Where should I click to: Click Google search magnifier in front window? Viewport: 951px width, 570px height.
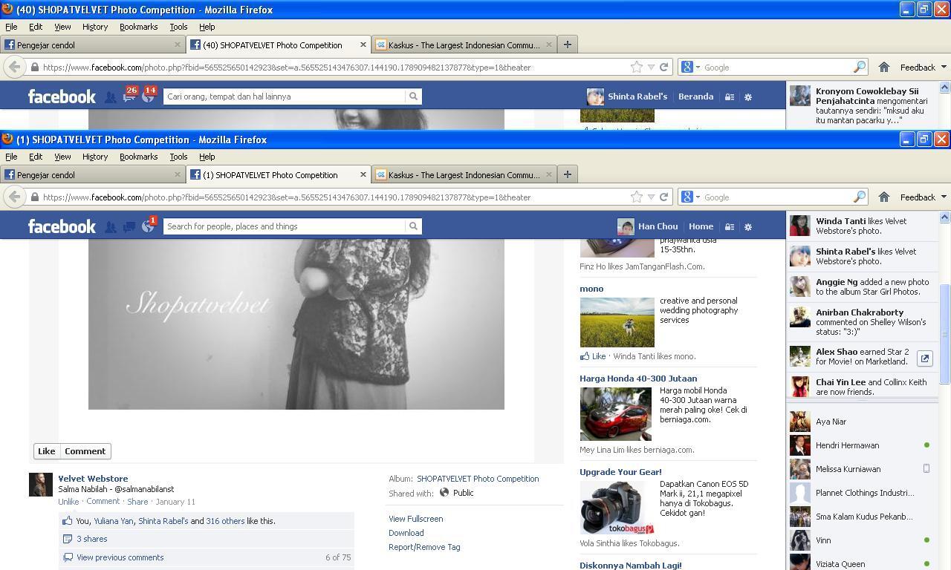[859, 197]
